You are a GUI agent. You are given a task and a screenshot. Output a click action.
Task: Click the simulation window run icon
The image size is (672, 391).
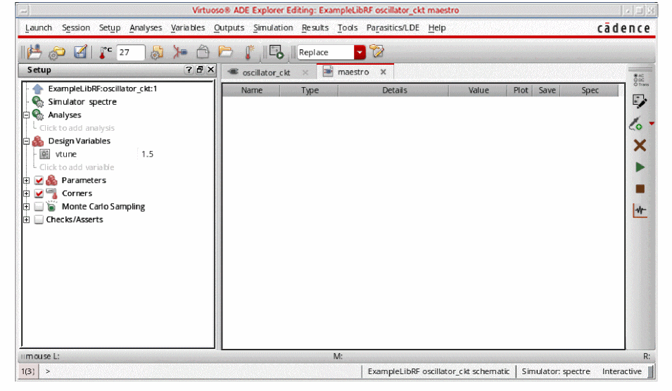coord(277,52)
